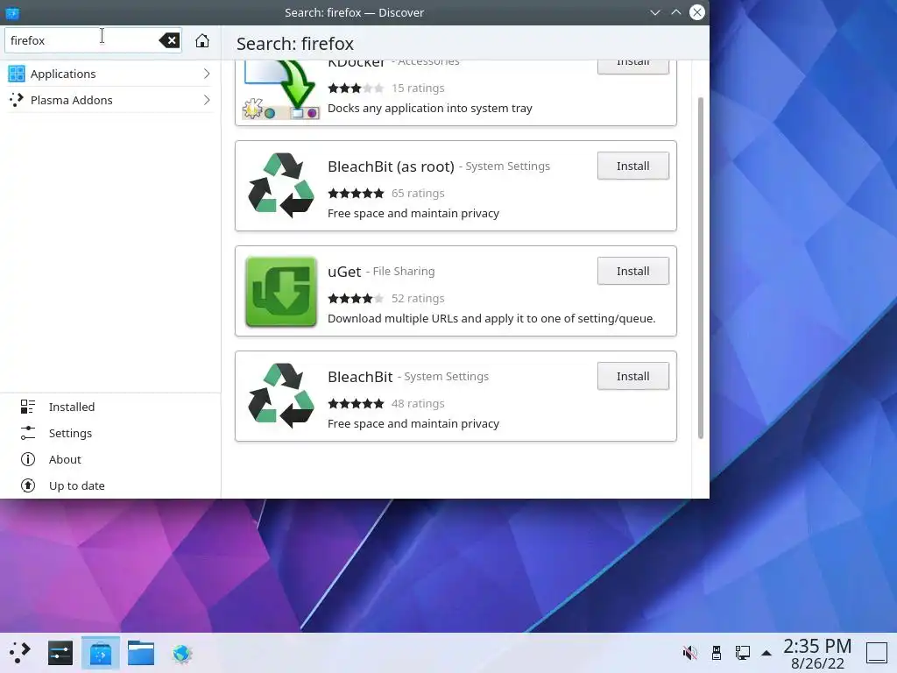Launch the web browser from taskbar

(182, 653)
